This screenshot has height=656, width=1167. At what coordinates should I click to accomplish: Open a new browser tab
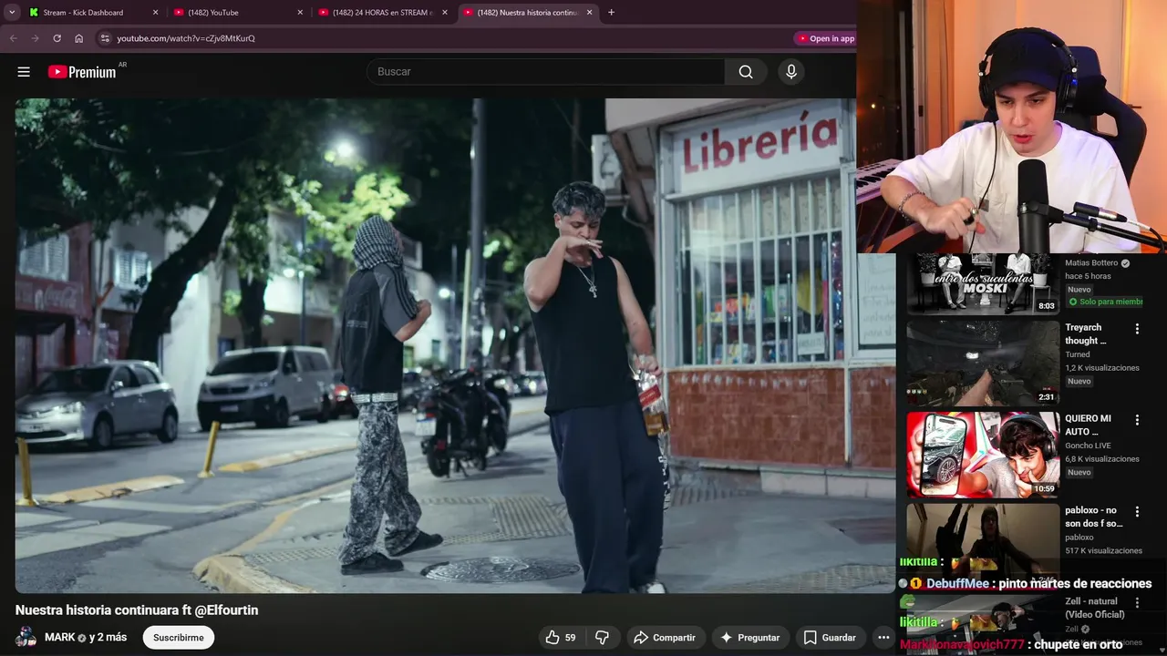tap(611, 13)
